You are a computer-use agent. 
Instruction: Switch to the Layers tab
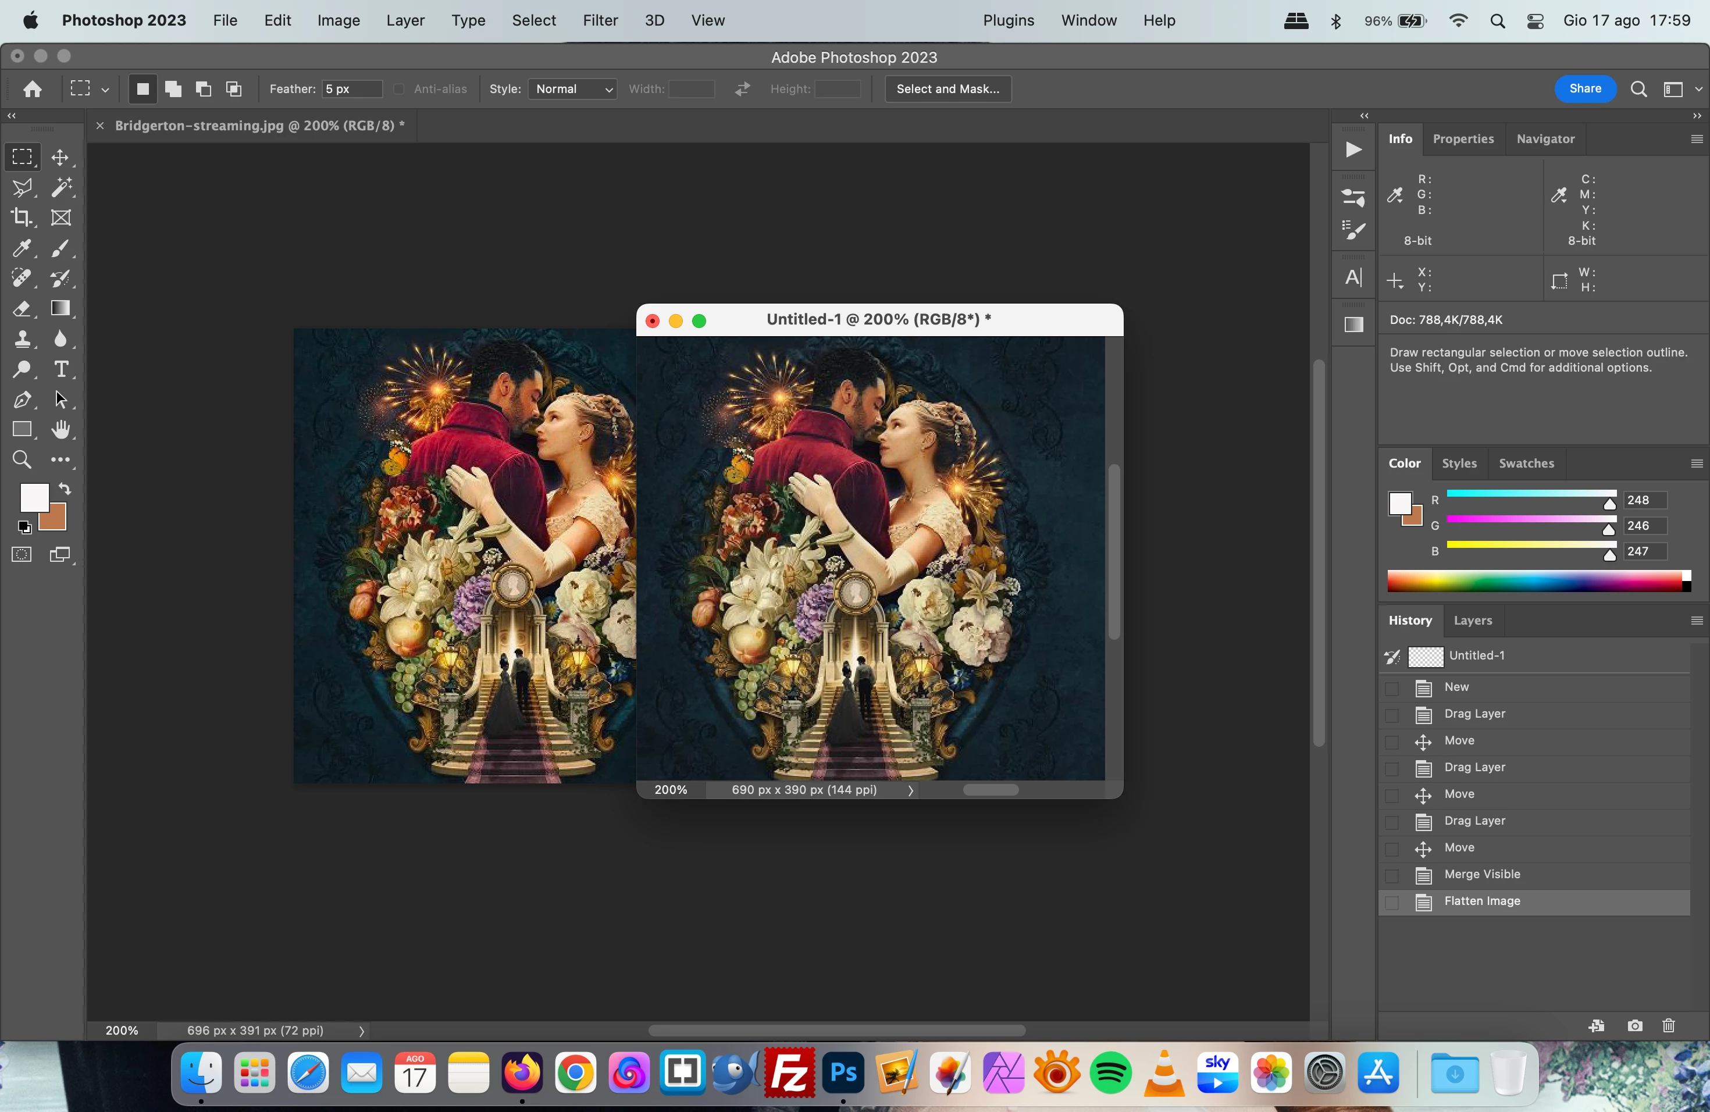[x=1472, y=620]
